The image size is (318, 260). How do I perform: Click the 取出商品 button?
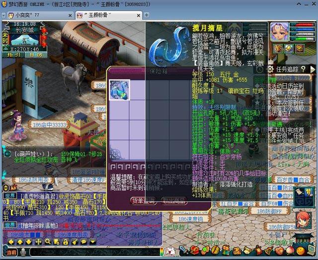point(173,200)
